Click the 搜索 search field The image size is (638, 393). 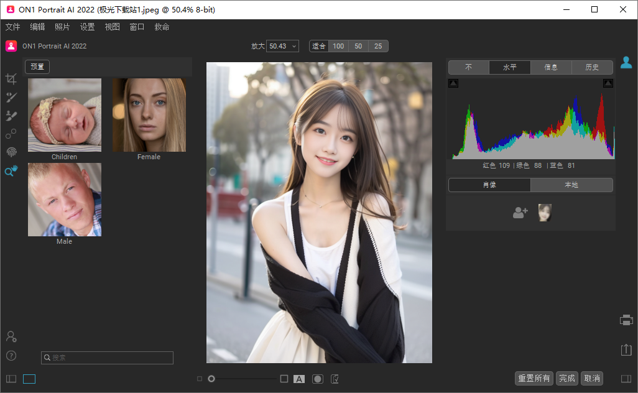tap(107, 358)
